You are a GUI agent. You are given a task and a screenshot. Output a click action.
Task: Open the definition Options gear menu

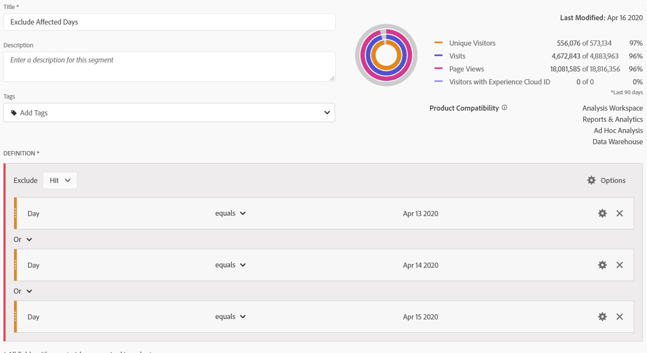[x=606, y=180]
